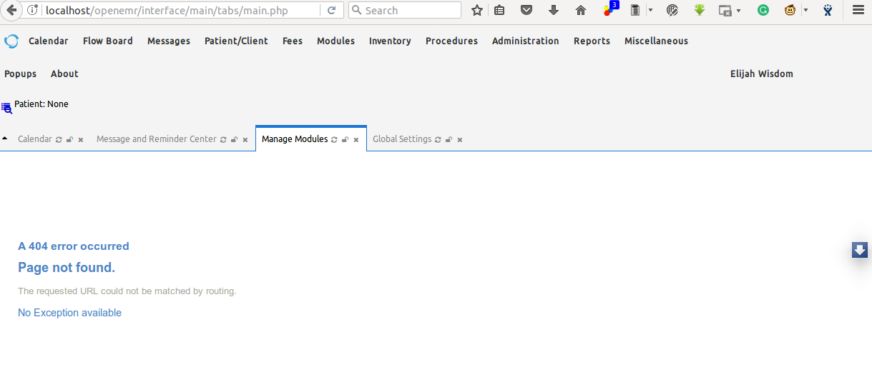Click the green download arrow extension
Image resolution: width=872 pixels, height=392 pixels.
click(x=700, y=10)
